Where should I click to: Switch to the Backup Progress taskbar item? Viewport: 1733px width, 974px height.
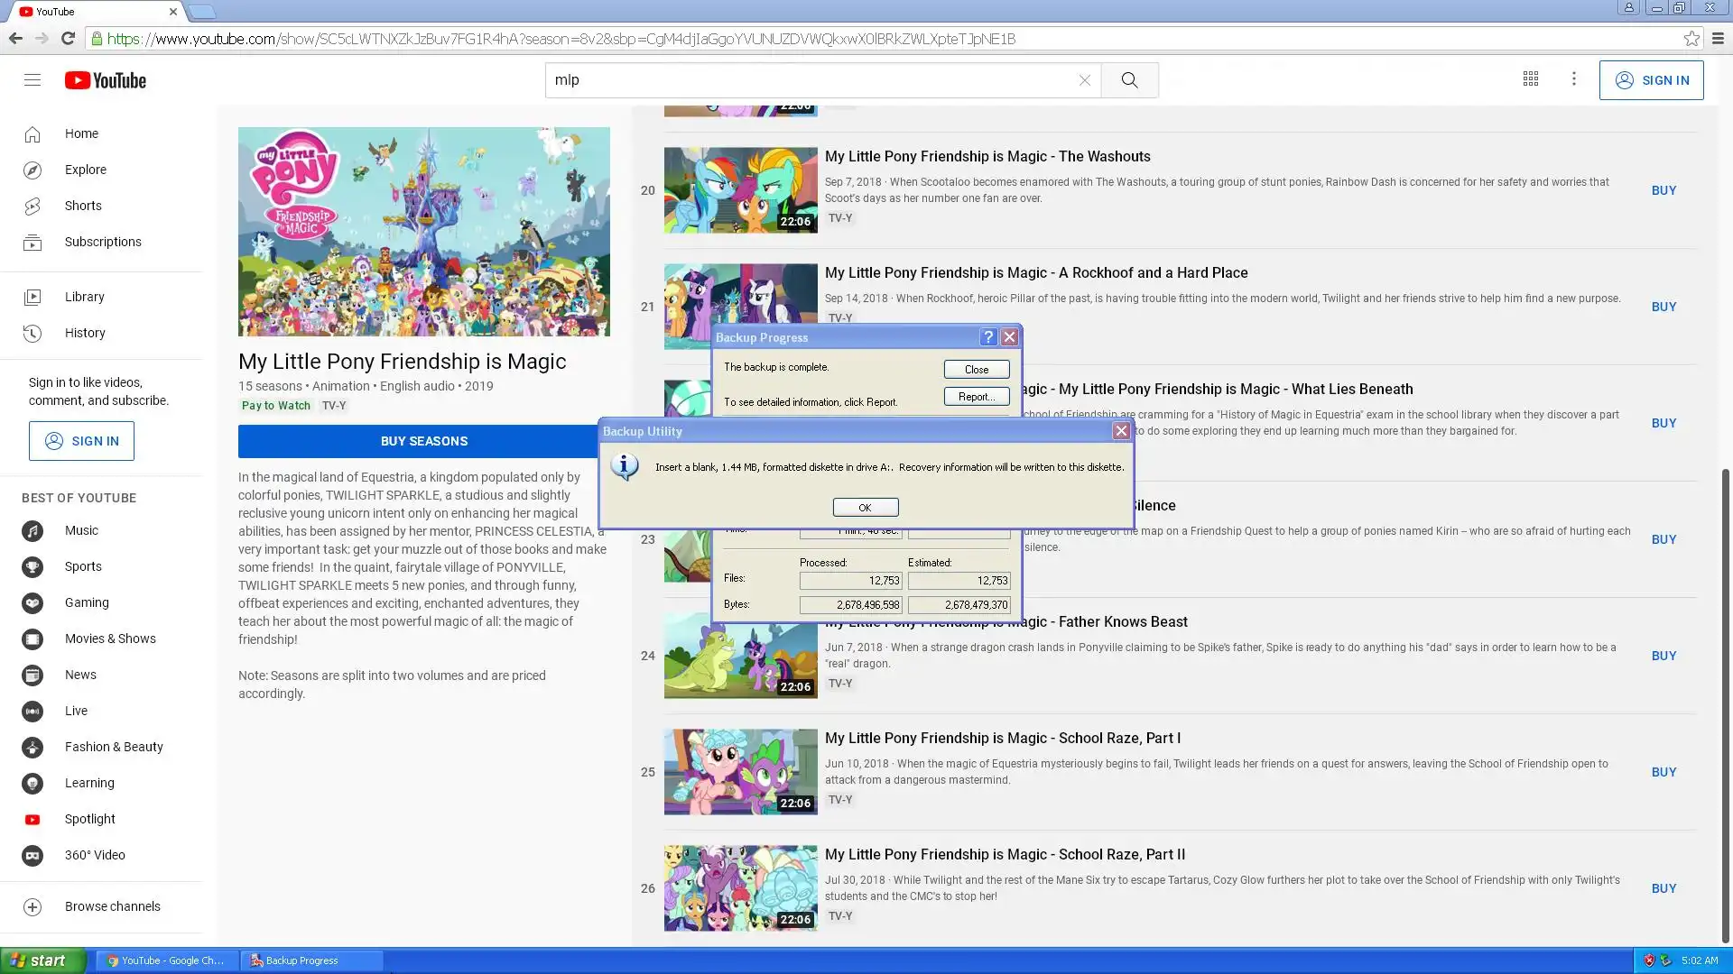click(x=311, y=960)
